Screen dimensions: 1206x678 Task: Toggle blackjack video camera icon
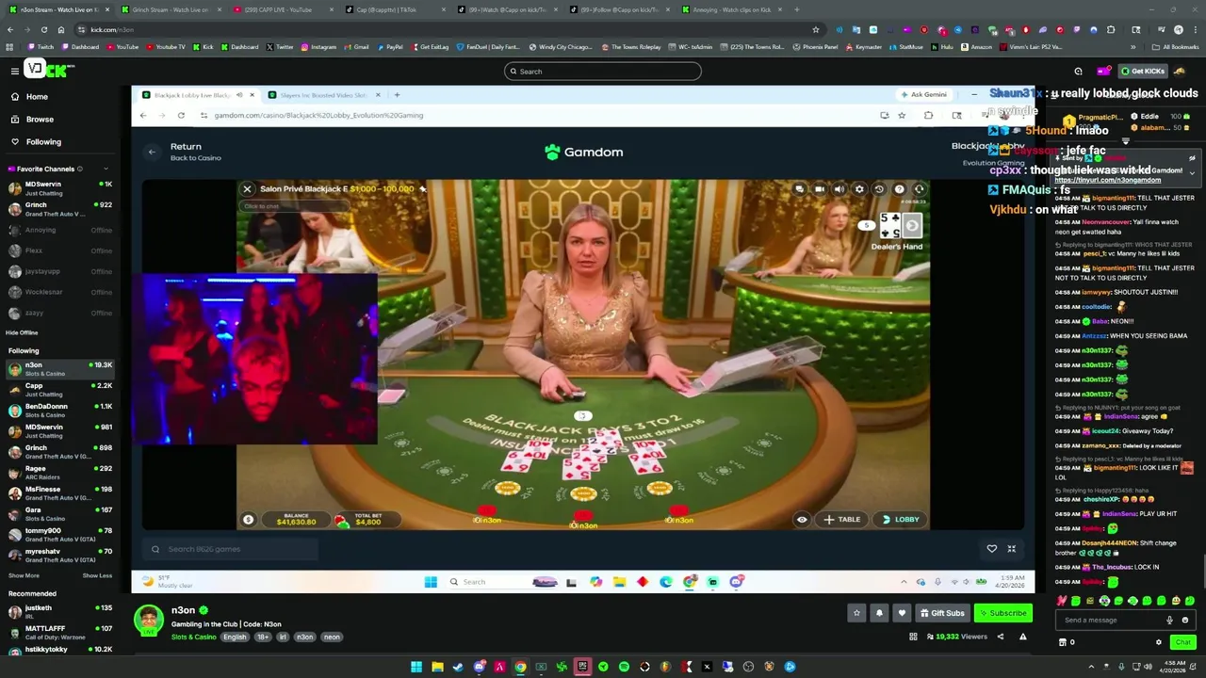[820, 189]
